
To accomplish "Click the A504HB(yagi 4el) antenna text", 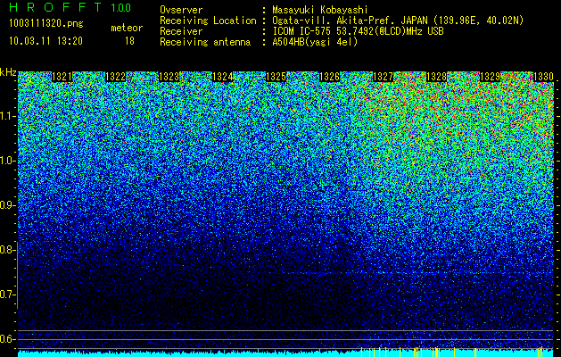I will pos(315,42).
